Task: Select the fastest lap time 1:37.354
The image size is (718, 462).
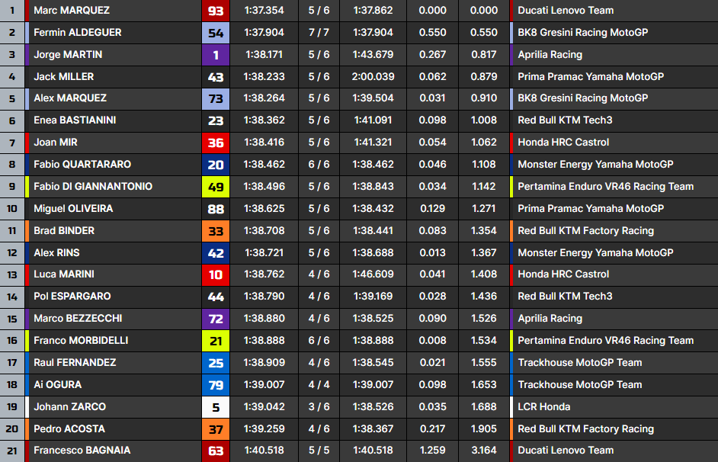Action: click(x=264, y=11)
